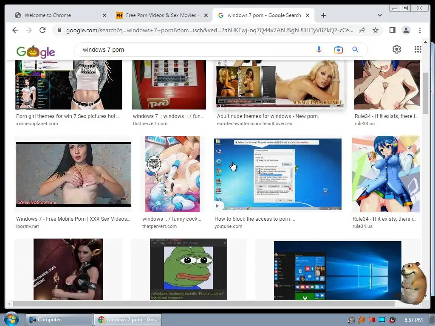
Task: Select the Chrome taskbar button
Action: (128, 320)
